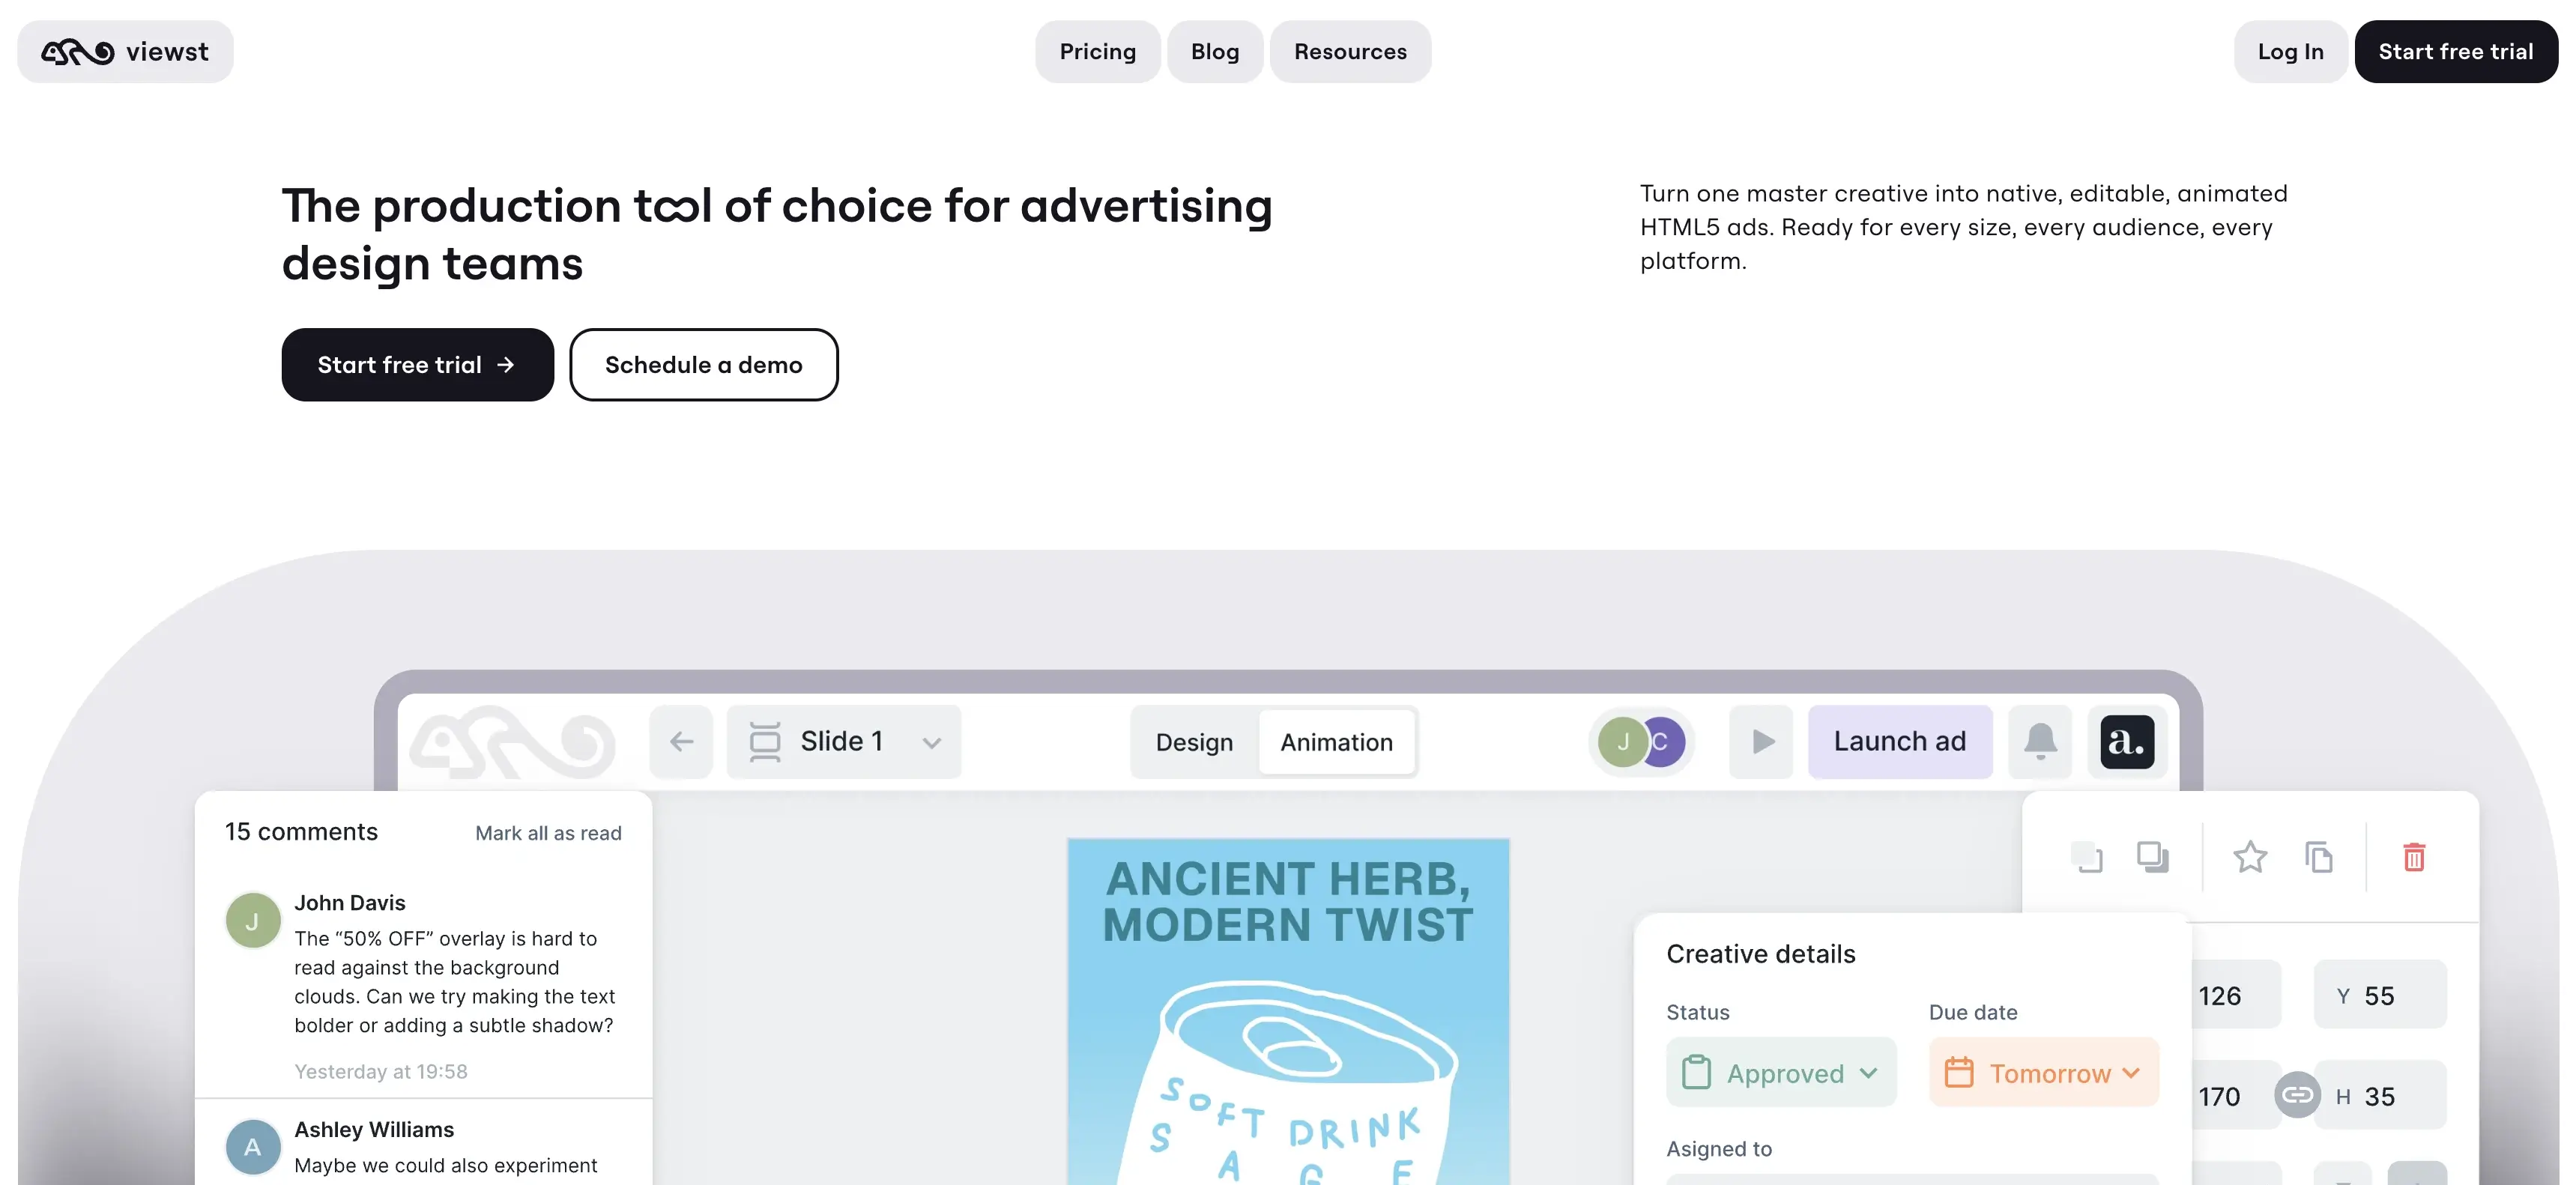Click the Y position field showing 55

[x=2379, y=995]
